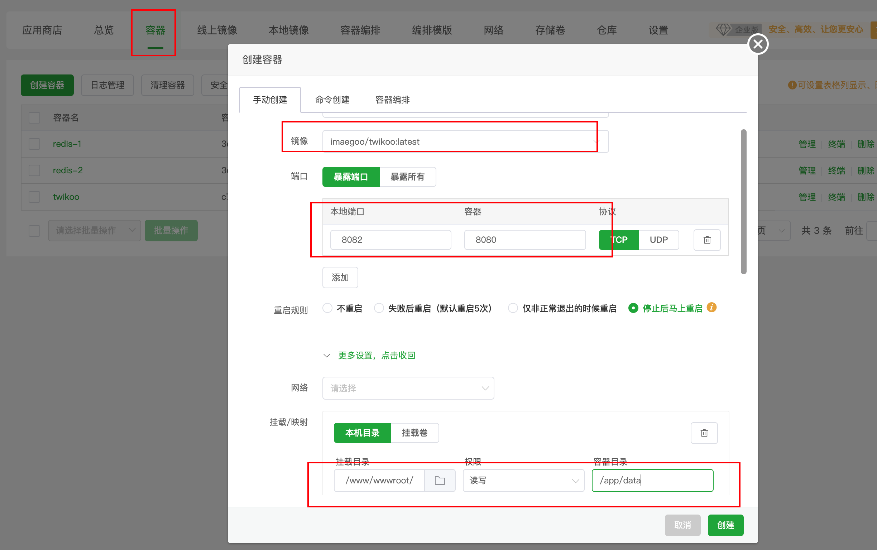Open 总览 in top navigation
Image resolution: width=877 pixels, height=550 pixels.
tap(104, 30)
